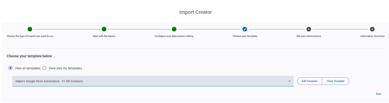Click the 'Import Creator' page title
Viewport: 389px width, 103px height.
coord(195,12)
